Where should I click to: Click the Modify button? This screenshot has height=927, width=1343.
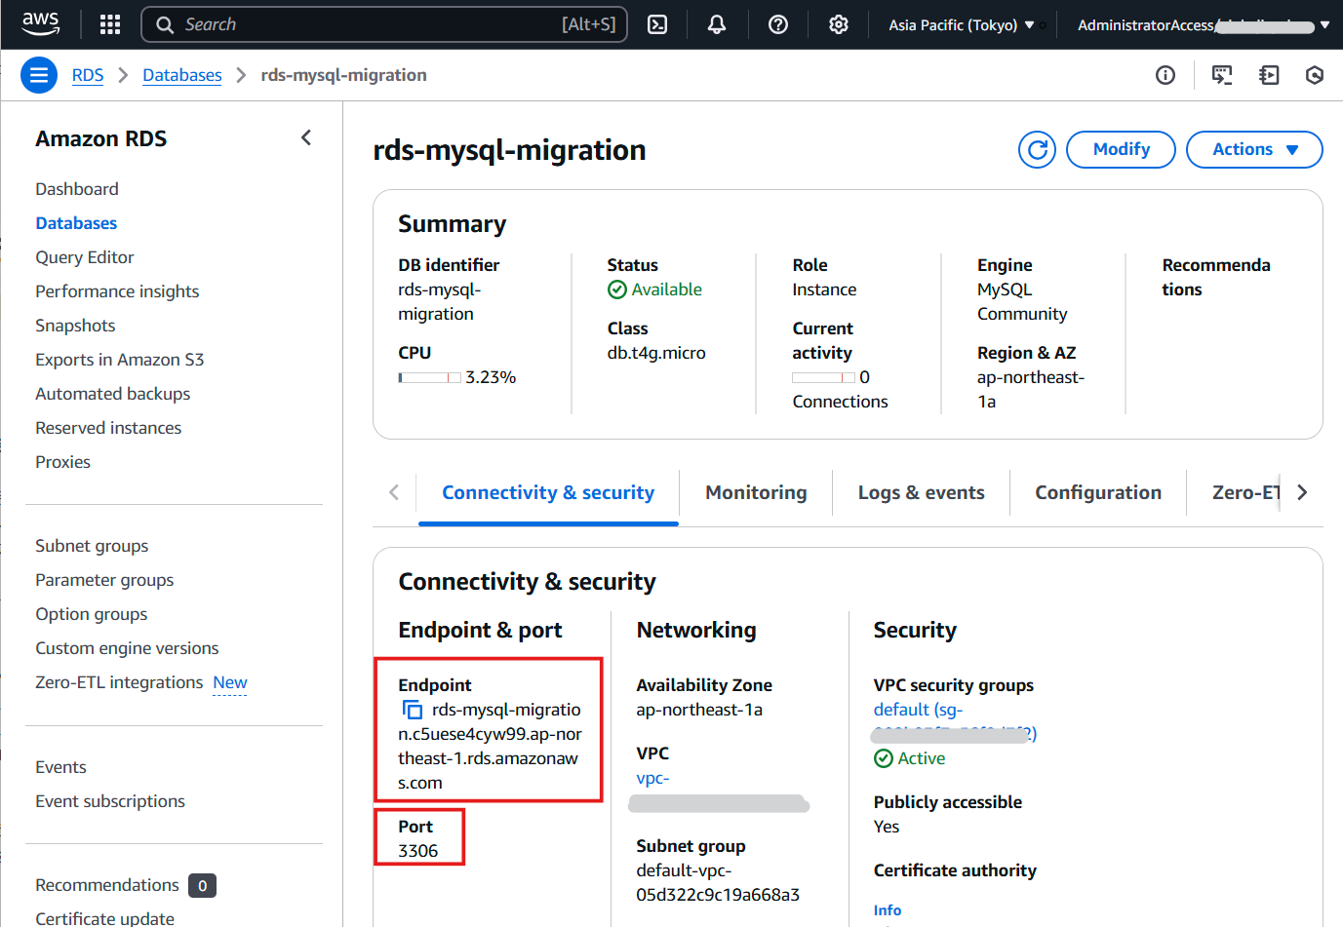click(x=1121, y=149)
